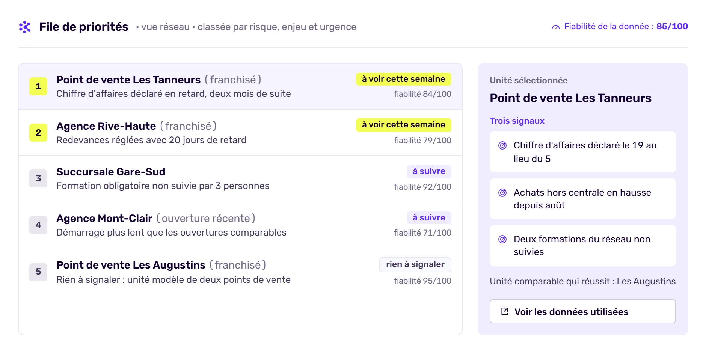Click fiabilité 71/100 value
The image size is (706, 354).
[x=422, y=233]
